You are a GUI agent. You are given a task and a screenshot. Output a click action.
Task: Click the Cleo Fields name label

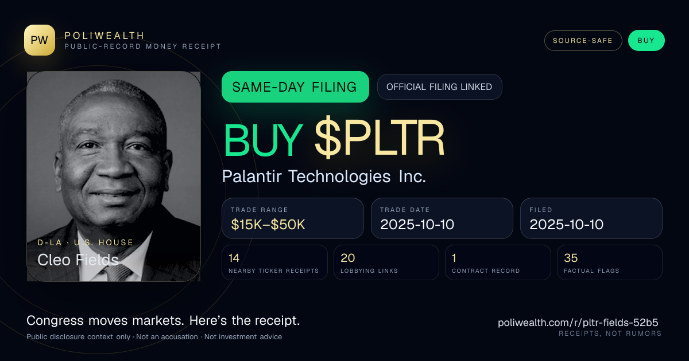tap(78, 260)
